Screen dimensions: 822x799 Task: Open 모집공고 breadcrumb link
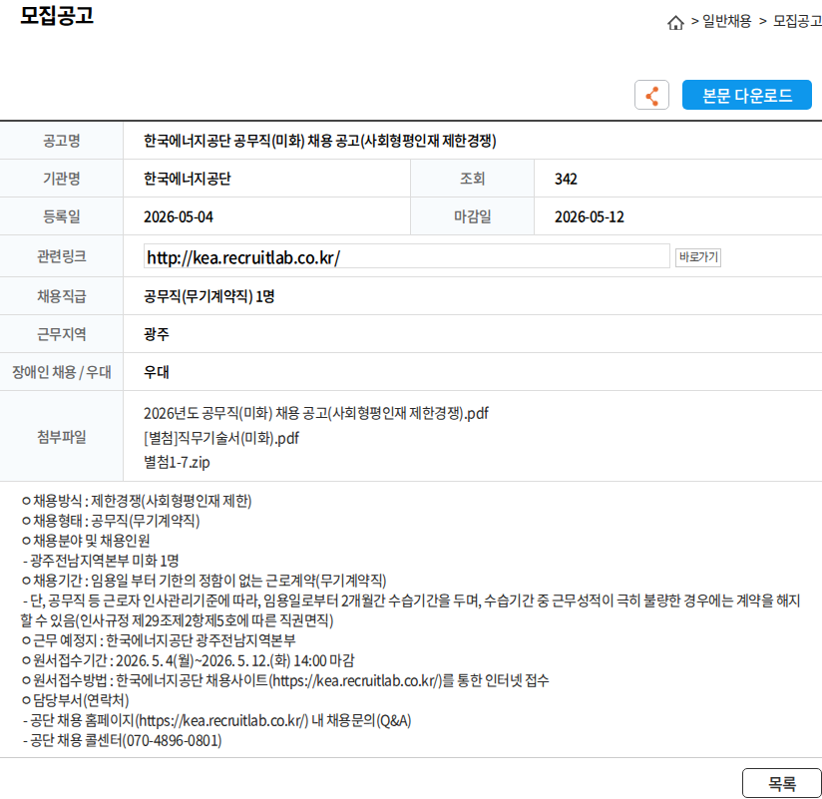(x=797, y=22)
